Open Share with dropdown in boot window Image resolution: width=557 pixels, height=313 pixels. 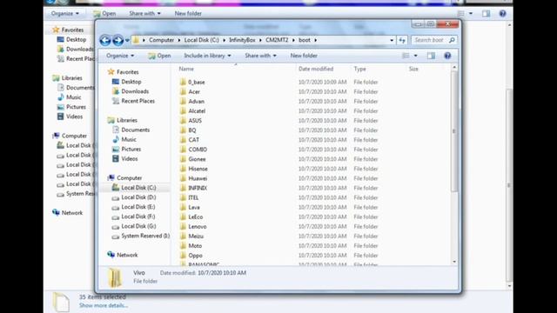(260, 56)
